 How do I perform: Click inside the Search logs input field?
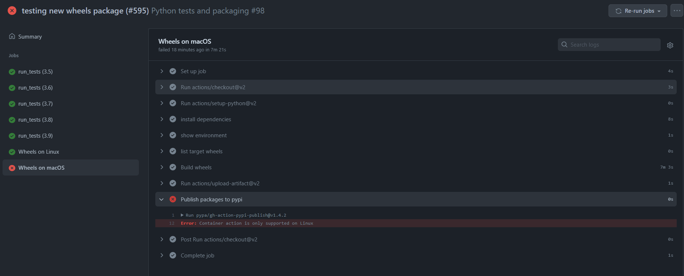(609, 44)
